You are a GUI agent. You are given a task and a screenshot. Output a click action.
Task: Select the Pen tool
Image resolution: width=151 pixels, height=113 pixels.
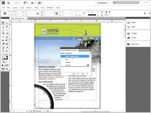pos(3,27)
